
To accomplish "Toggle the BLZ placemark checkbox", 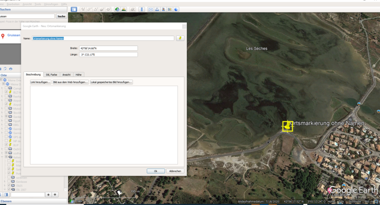I will click(x=6, y=92).
